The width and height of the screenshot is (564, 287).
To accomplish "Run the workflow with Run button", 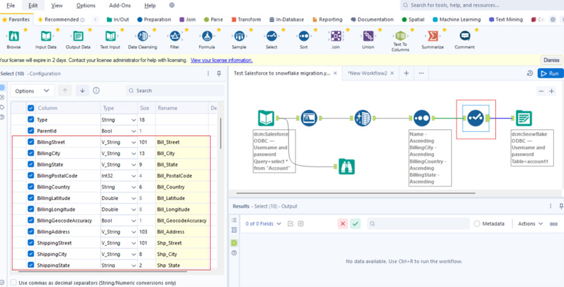I will click(x=550, y=73).
